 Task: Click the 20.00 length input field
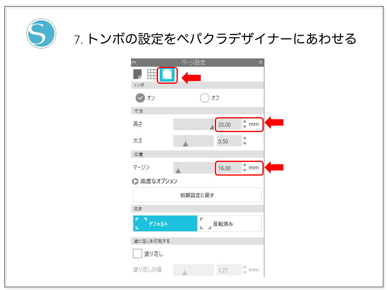coord(229,124)
